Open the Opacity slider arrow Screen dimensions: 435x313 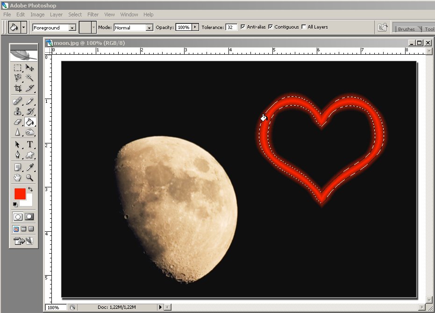click(x=195, y=27)
